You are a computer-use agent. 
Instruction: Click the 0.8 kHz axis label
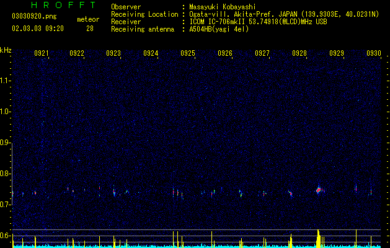point(6,174)
